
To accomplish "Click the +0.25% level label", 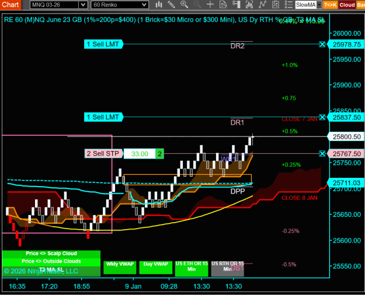I will (291, 165).
